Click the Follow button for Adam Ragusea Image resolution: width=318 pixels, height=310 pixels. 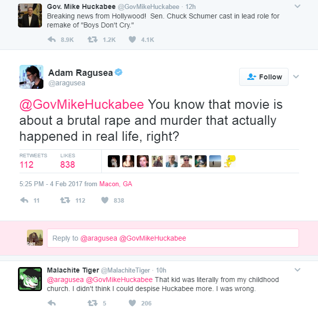coord(264,77)
